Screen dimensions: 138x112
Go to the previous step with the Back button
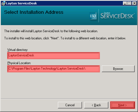pyautogui.click(x=96, y=105)
